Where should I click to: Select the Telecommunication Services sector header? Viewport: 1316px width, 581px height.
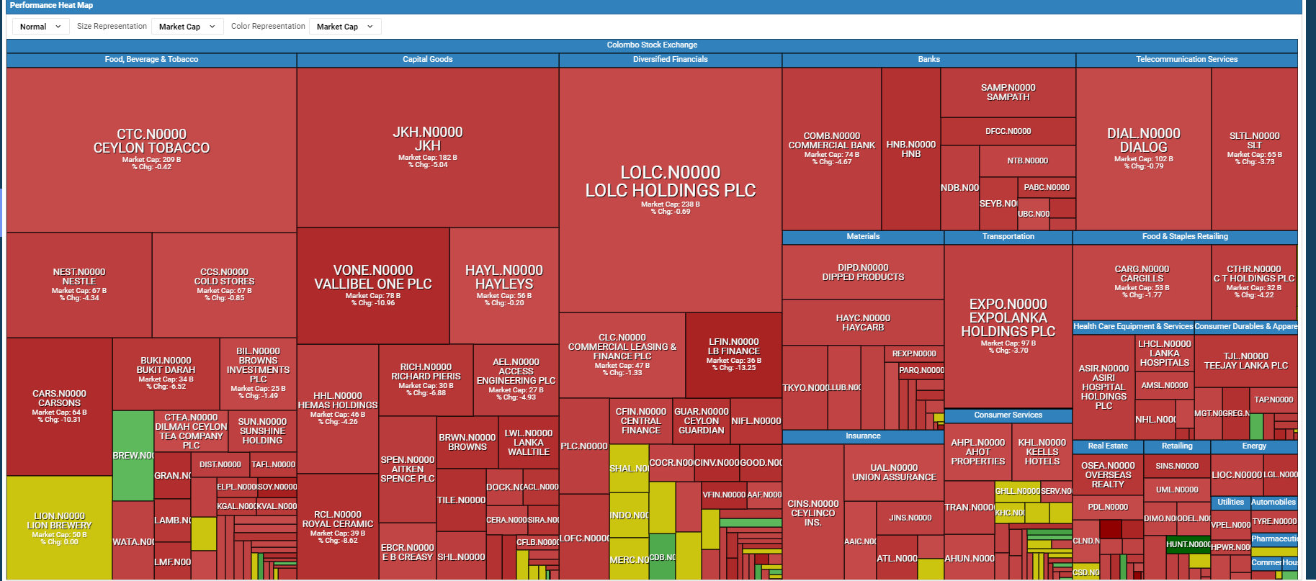point(1187,60)
